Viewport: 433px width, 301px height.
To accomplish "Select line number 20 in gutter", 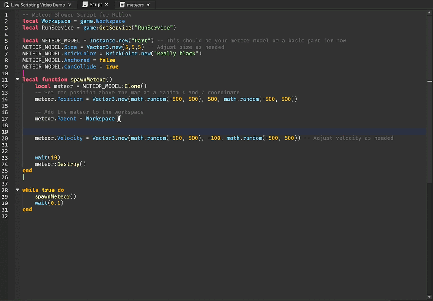I will pos(5,138).
